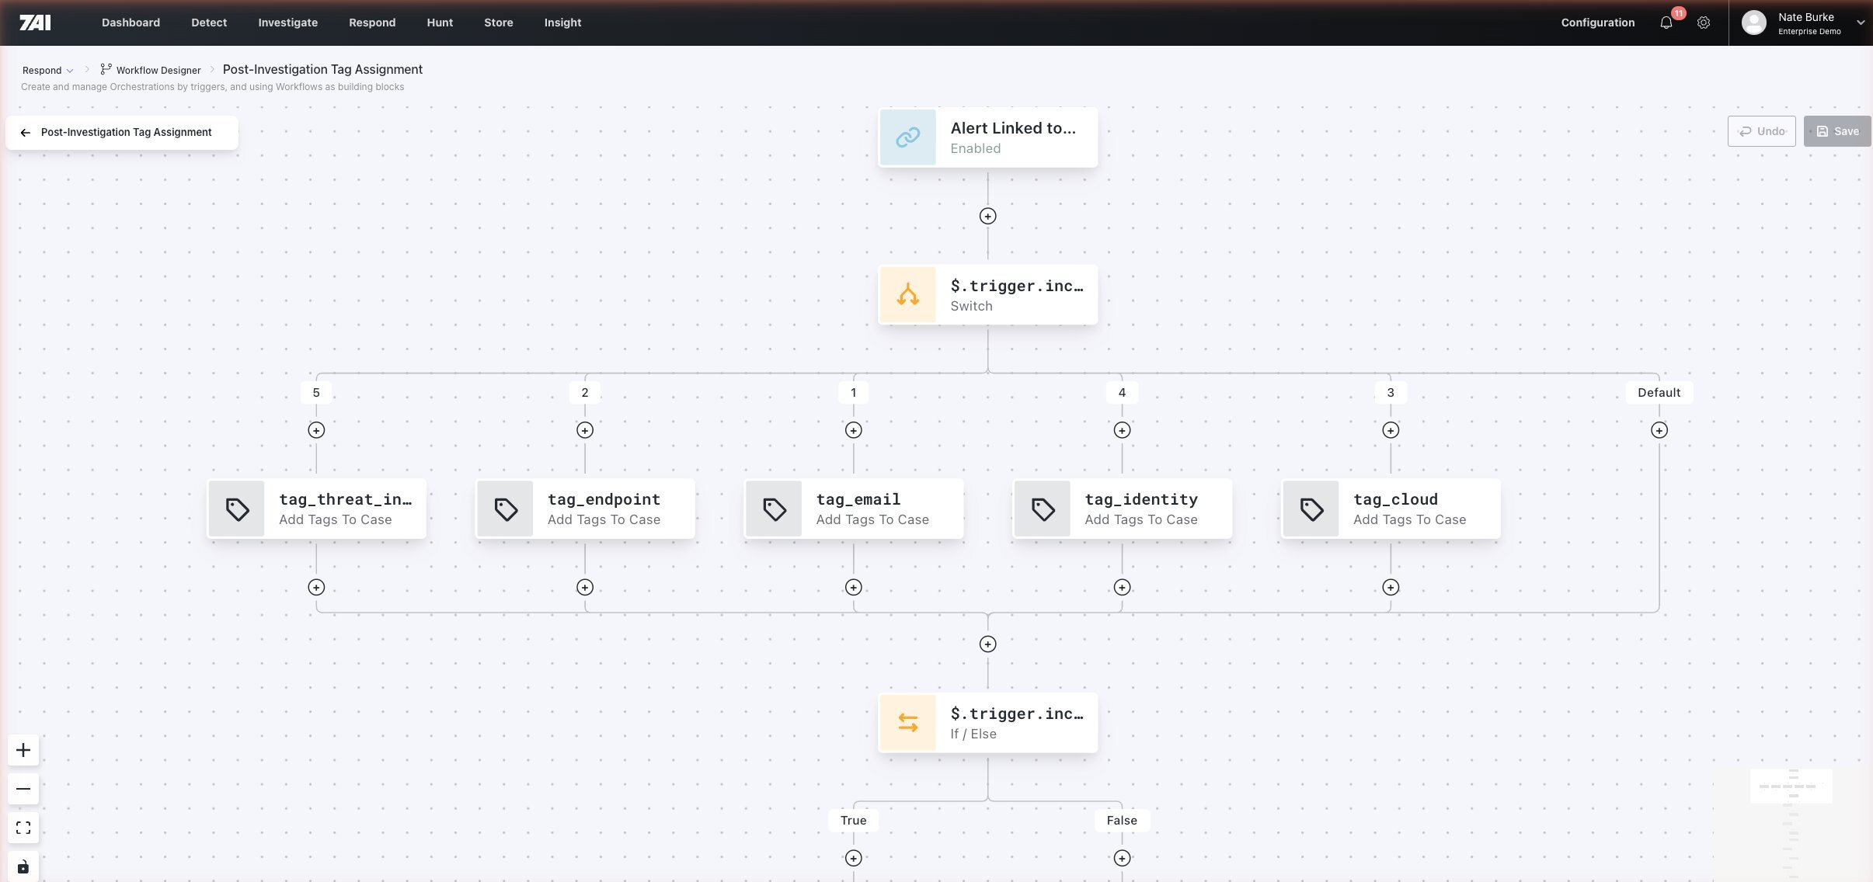Open notifications bell with 11 alerts
The width and height of the screenshot is (1873, 882).
[1665, 23]
